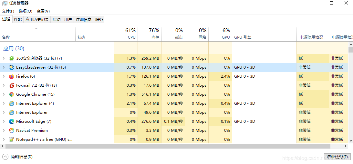Open the 选项(O) menu
The width and height of the screenshot is (353, 164).
pyautogui.click(x=26, y=11)
